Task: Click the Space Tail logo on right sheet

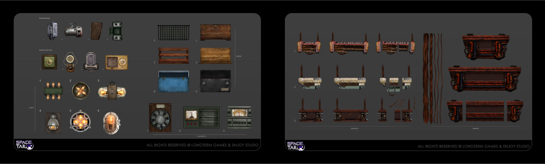Action: tap(295, 146)
